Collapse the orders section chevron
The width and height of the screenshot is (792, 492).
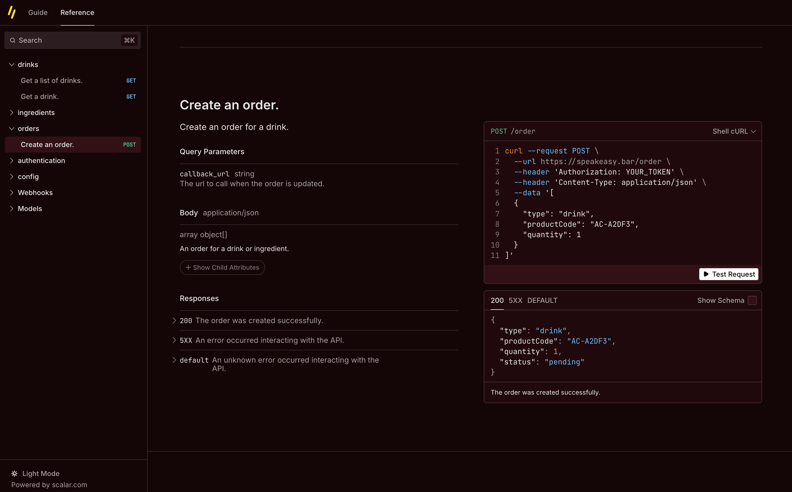(x=12, y=129)
